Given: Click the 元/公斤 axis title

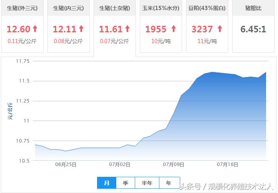Looking at the screenshot, I should (10, 111).
